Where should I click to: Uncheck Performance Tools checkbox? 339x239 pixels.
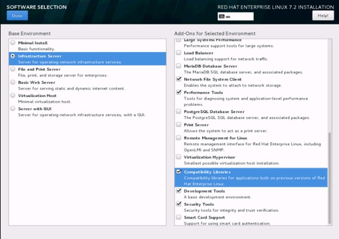coord(178,92)
